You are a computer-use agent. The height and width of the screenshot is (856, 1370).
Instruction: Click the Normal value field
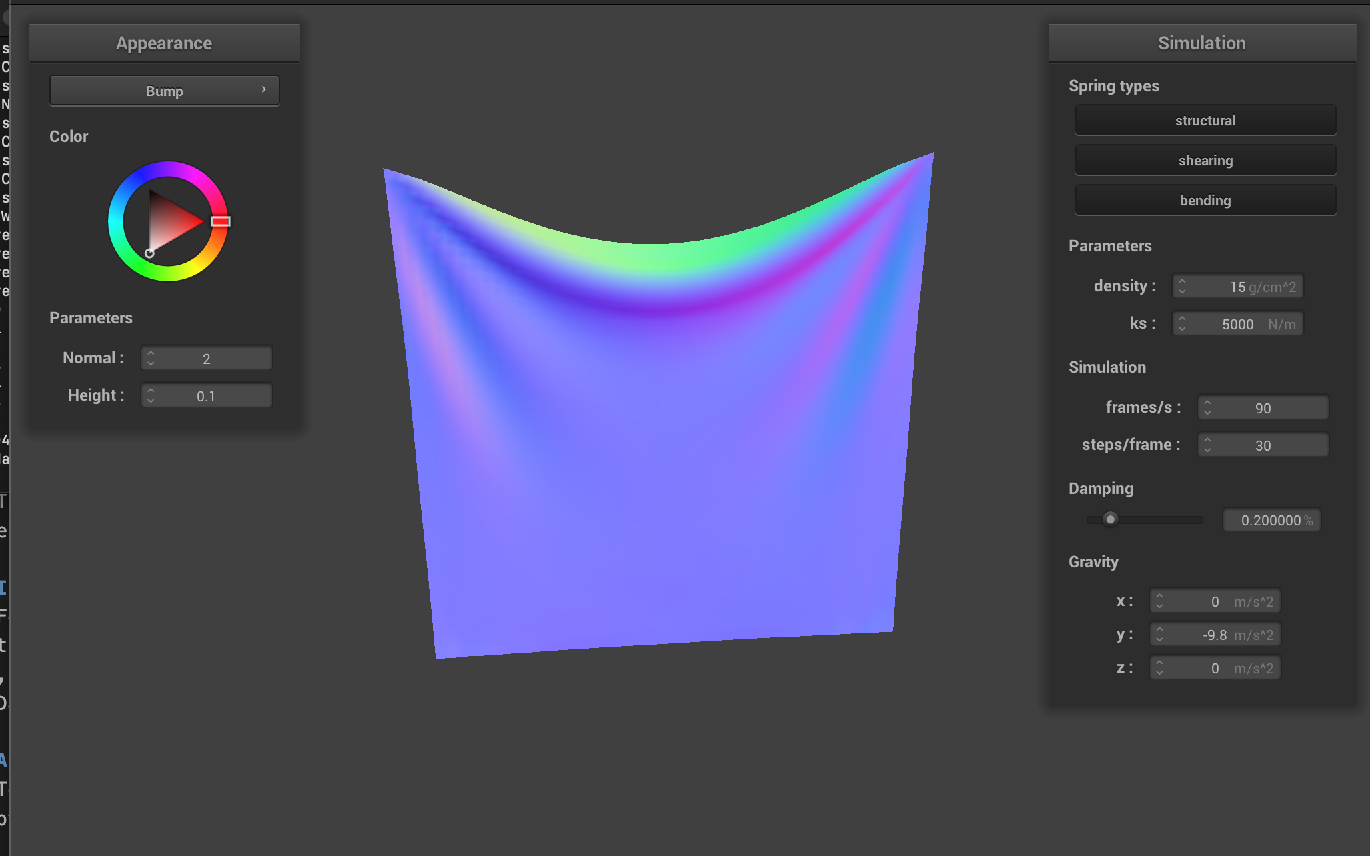(207, 359)
